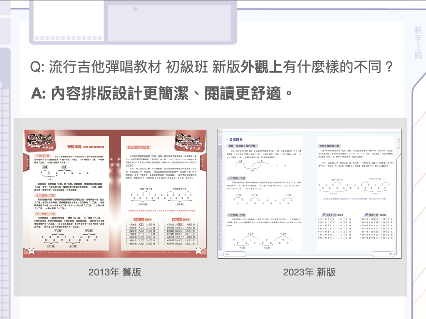Click the 2023年 新版 caption
This screenshot has height=319, width=426.
[309, 272]
